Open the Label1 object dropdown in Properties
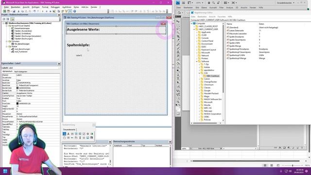Viewport: 311px width, 175px height. coord(59,68)
